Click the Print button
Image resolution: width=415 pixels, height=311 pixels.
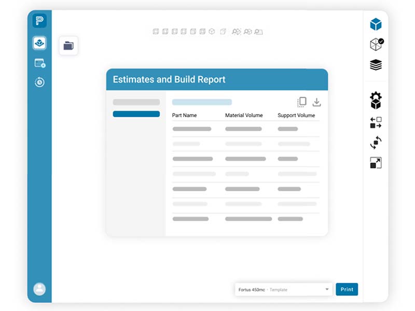click(347, 289)
